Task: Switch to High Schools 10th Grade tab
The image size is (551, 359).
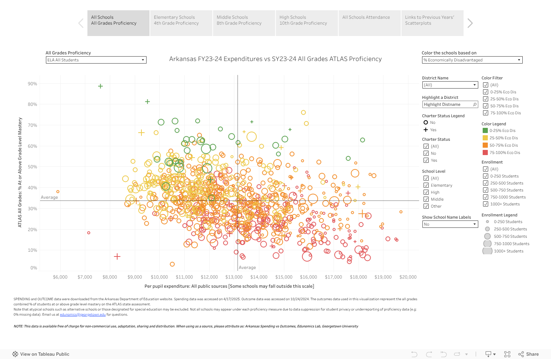Action: tap(307, 23)
